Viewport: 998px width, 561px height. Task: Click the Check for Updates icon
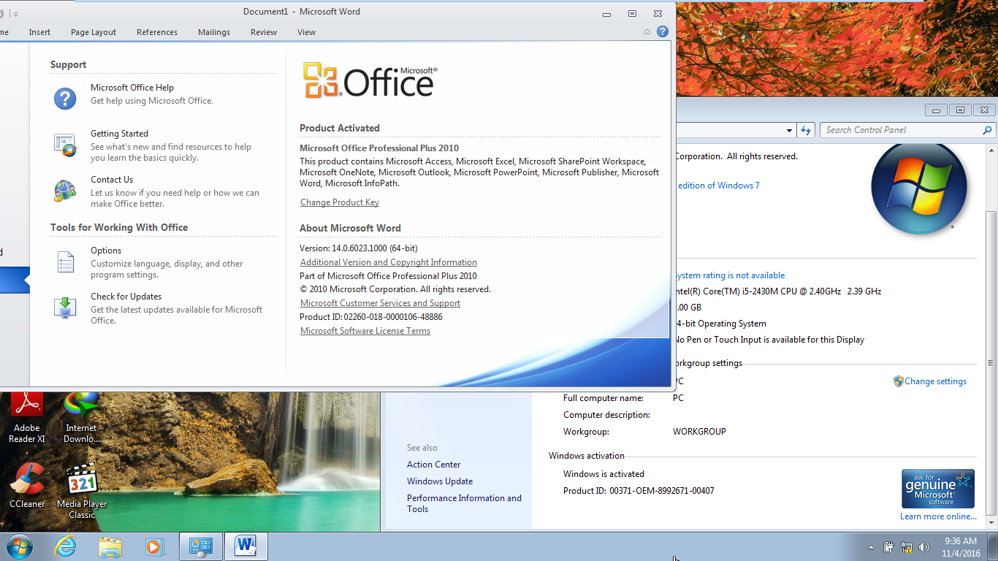tap(65, 308)
